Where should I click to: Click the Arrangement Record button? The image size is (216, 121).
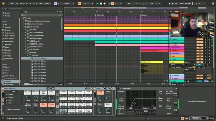pyautogui.click(x=105, y=4)
